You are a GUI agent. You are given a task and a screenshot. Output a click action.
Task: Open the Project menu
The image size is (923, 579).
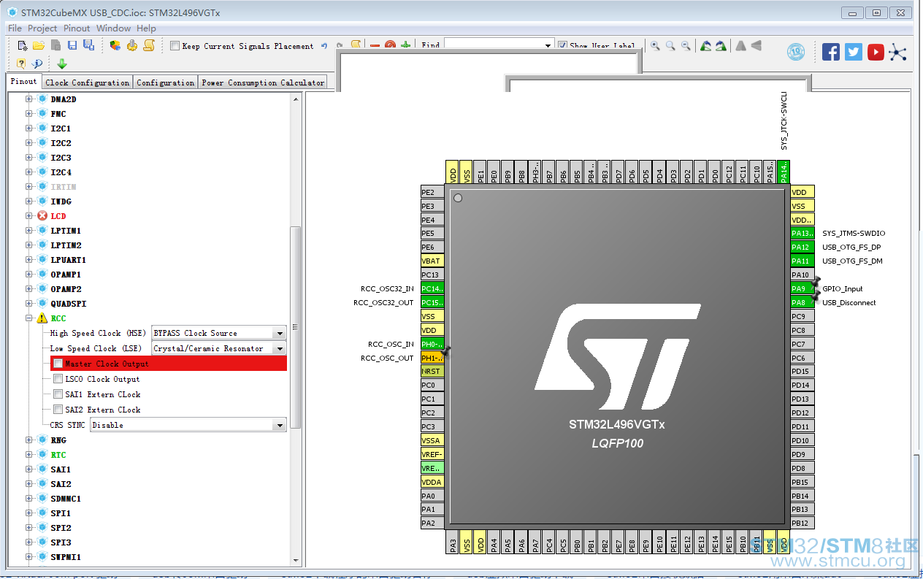pyautogui.click(x=42, y=28)
